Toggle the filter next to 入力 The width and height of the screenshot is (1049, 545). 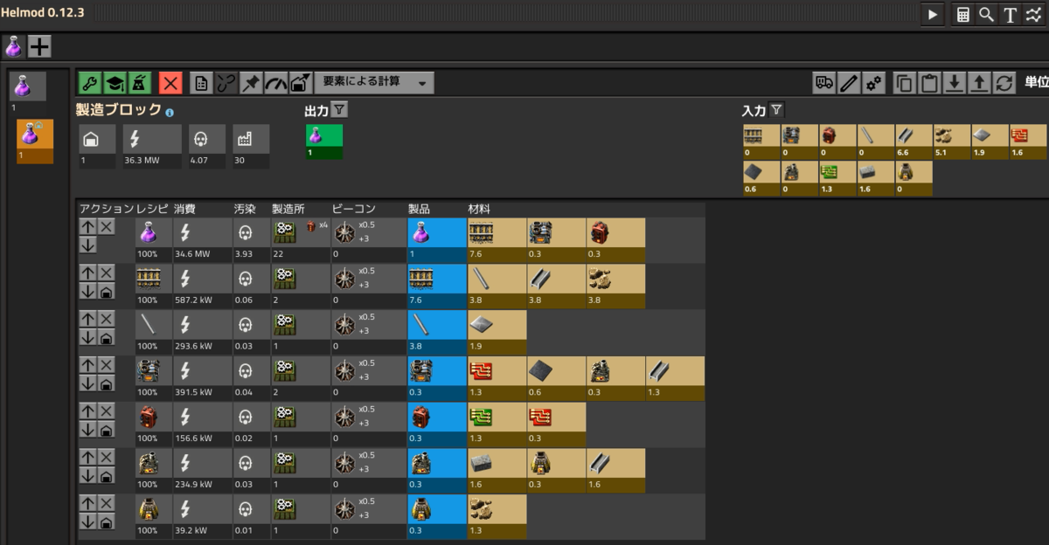click(x=776, y=110)
